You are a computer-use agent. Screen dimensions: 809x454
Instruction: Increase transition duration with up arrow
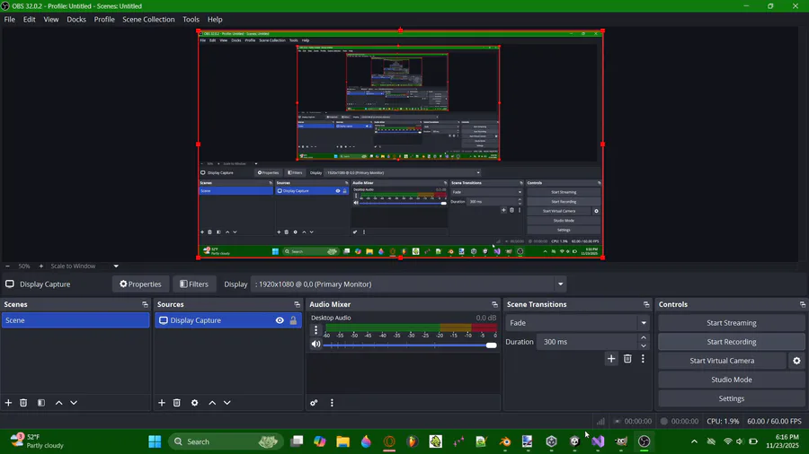644,337
